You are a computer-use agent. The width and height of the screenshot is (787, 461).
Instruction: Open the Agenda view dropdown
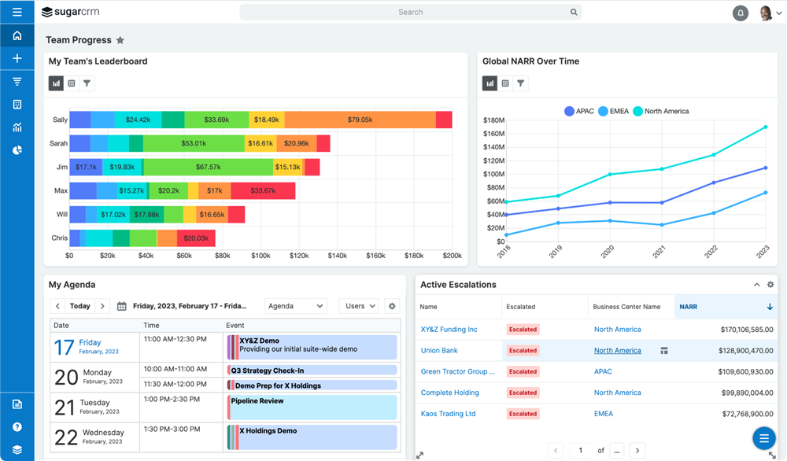[295, 306]
